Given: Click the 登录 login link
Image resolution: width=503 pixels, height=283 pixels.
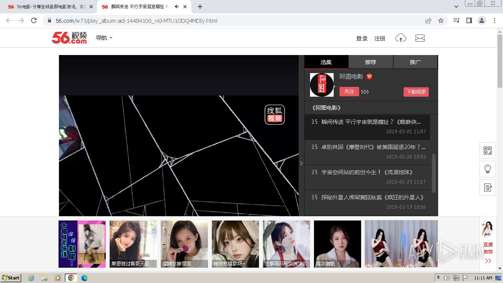Looking at the screenshot, I should pos(362,38).
